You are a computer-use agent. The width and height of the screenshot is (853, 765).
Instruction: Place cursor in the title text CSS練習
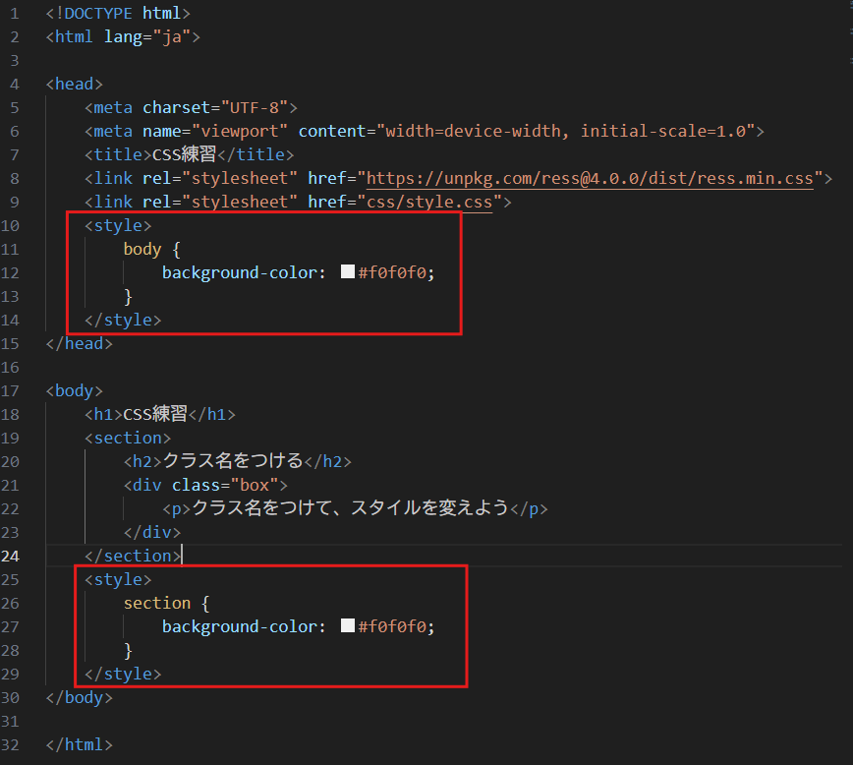[184, 154]
